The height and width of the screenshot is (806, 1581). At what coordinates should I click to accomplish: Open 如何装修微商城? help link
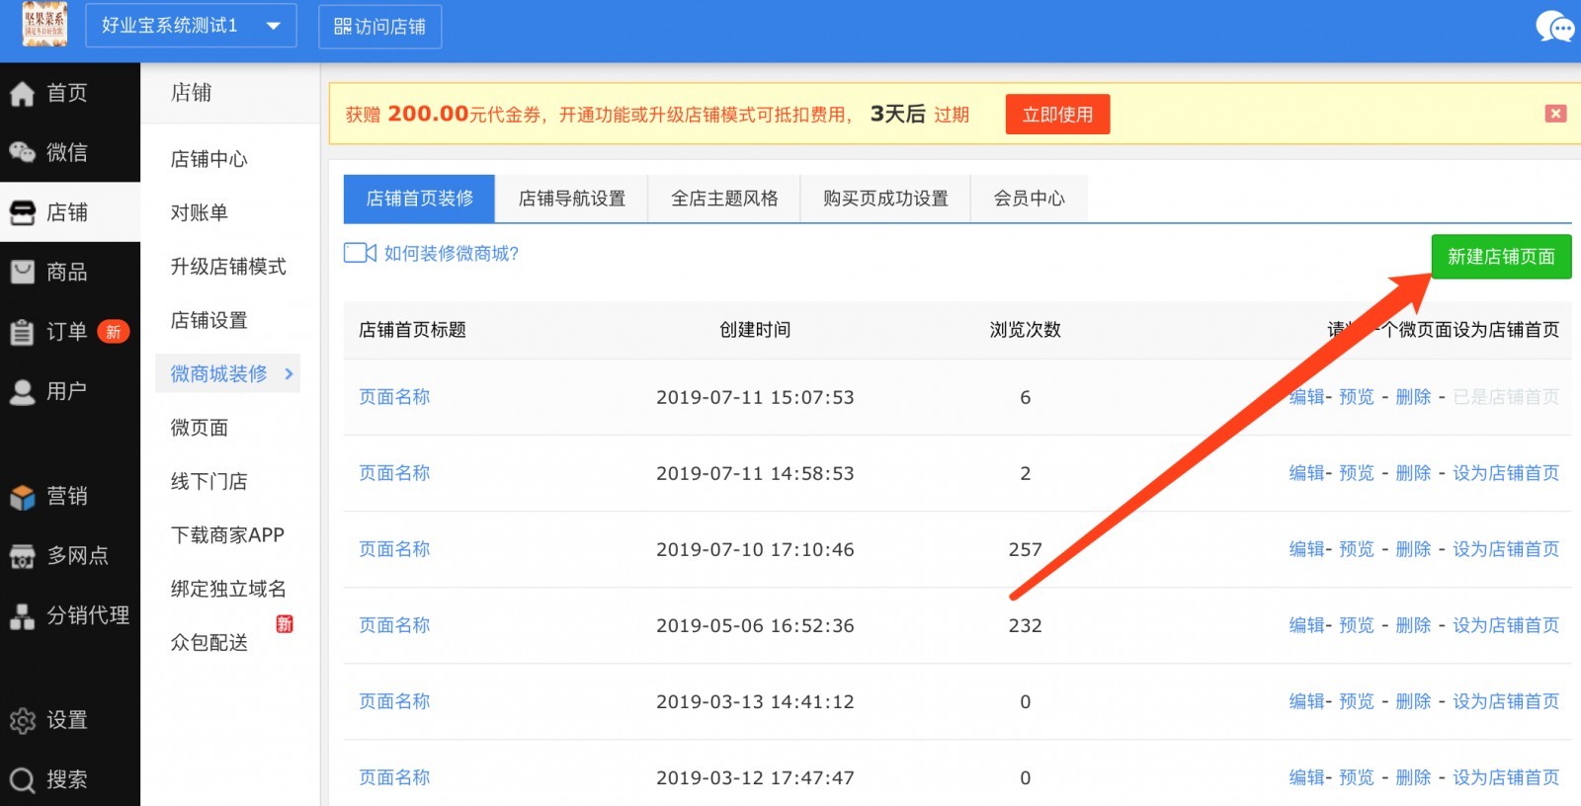[452, 254]
